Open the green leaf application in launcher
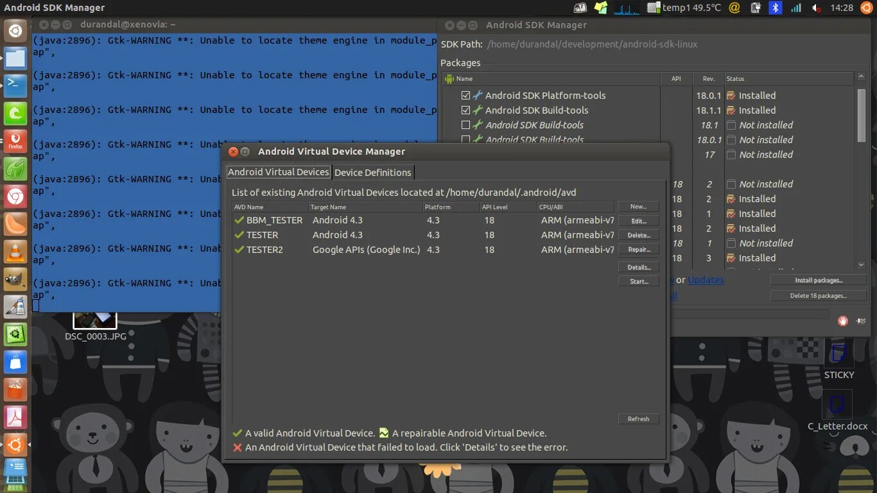877x493 pixels. pyautogui.click(x=15, y=169)
